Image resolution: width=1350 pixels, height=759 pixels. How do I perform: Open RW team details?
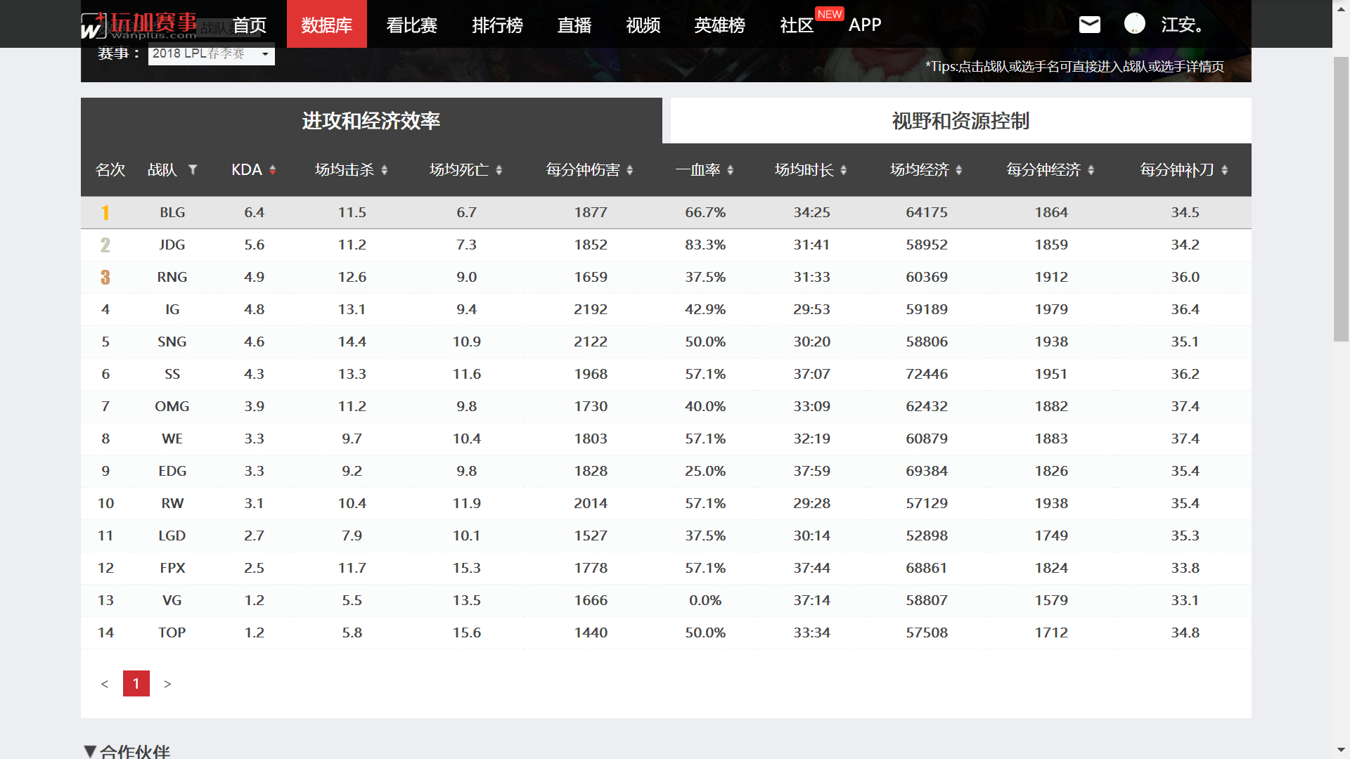[x=172, y=503]
